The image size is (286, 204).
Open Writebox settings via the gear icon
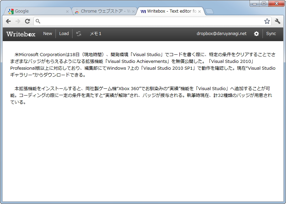click(x=256, y=34)
